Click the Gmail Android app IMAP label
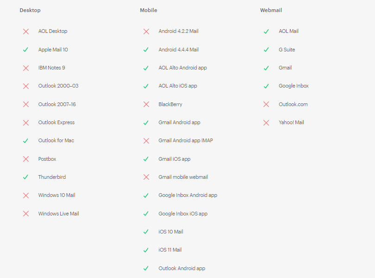 tap(186, 140)
